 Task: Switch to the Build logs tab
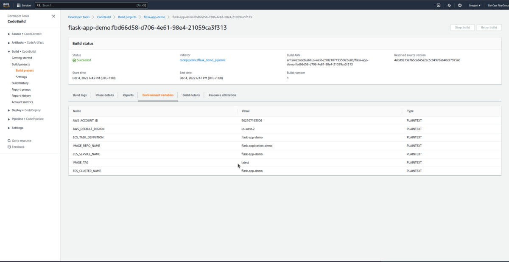80,95
